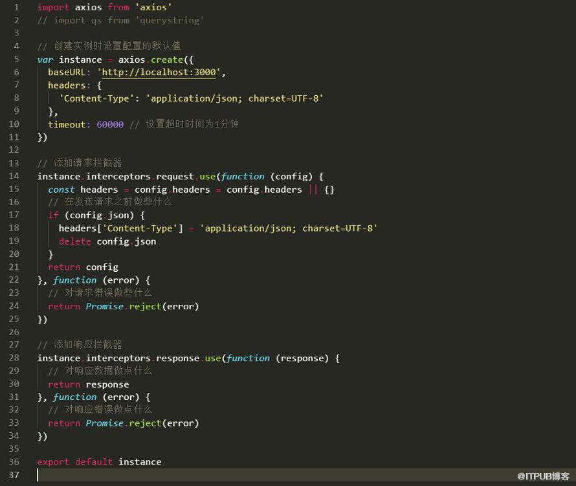Click the comment 对响应数据做点什么

click(100, 371)
